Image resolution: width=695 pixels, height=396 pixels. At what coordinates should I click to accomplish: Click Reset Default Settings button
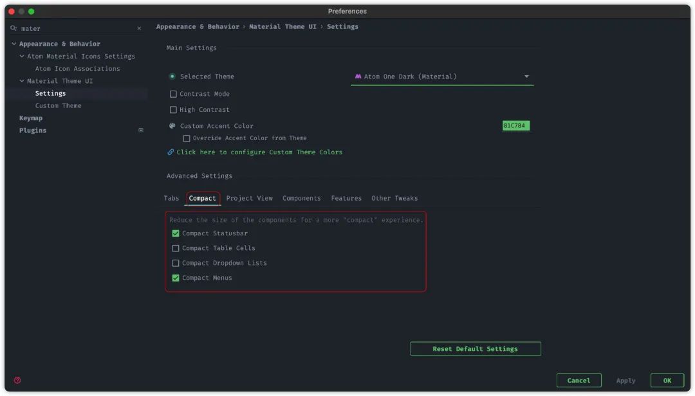coord(475,348)
